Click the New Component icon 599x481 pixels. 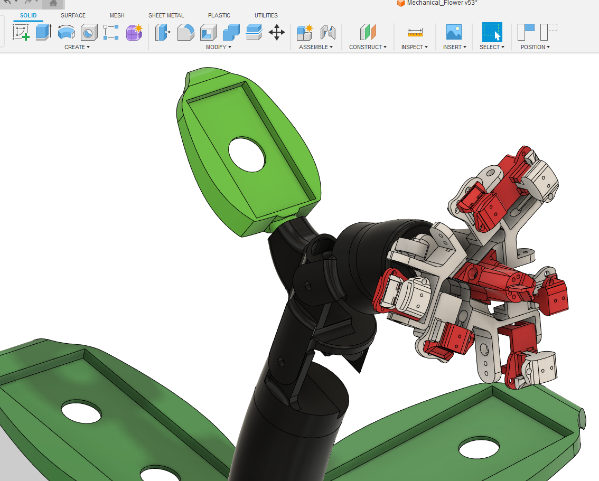click(305, 32)
